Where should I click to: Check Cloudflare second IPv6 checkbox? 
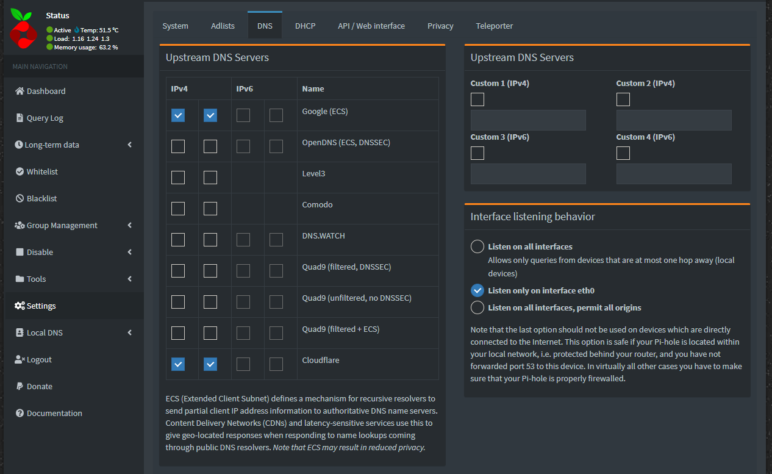pyautogui.click(x=276, y=364)
